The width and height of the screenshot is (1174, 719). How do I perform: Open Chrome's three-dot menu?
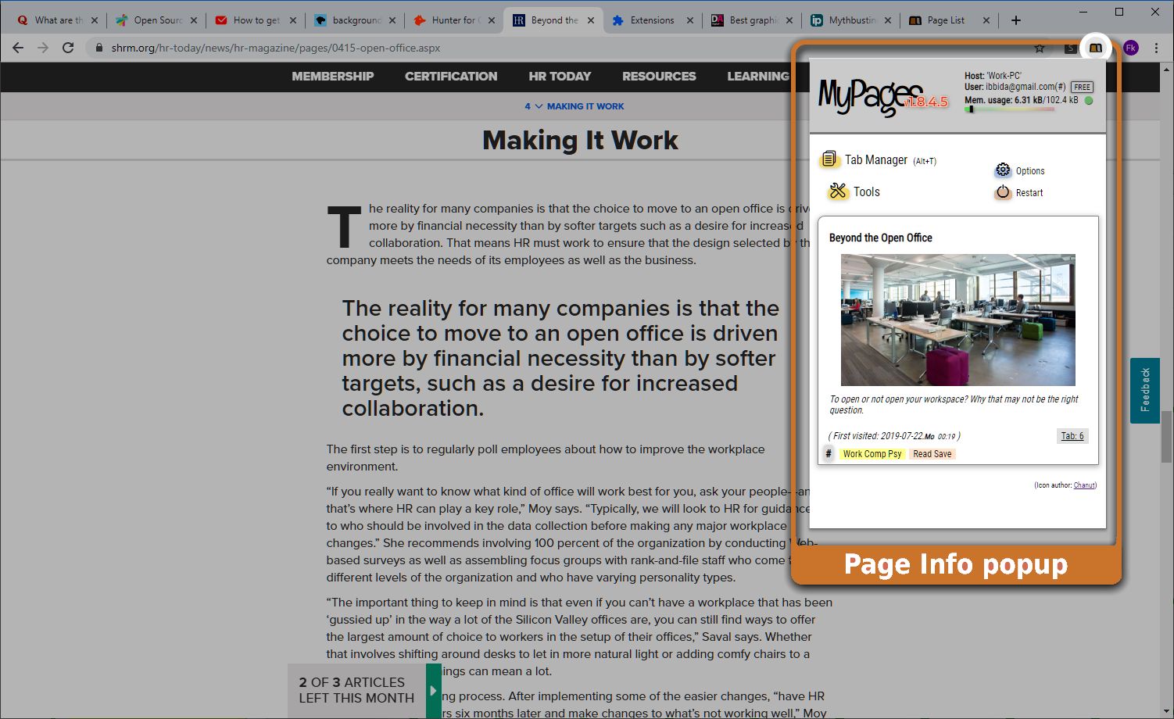1158,48
